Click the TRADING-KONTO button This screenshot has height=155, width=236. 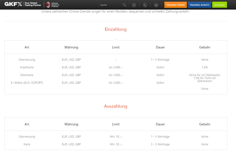point(199,5)
